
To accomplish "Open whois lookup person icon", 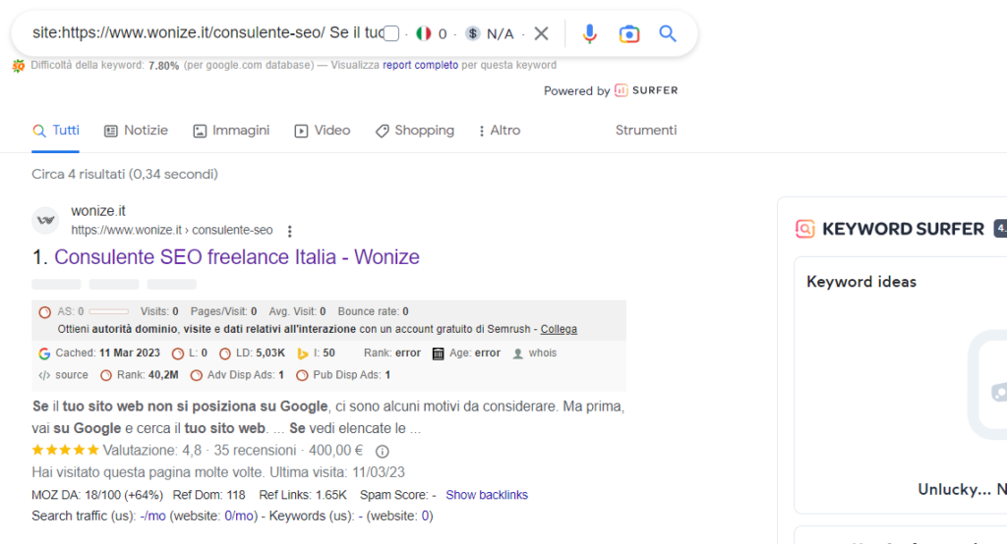I will pyautogui.click(x=518, y=354).
